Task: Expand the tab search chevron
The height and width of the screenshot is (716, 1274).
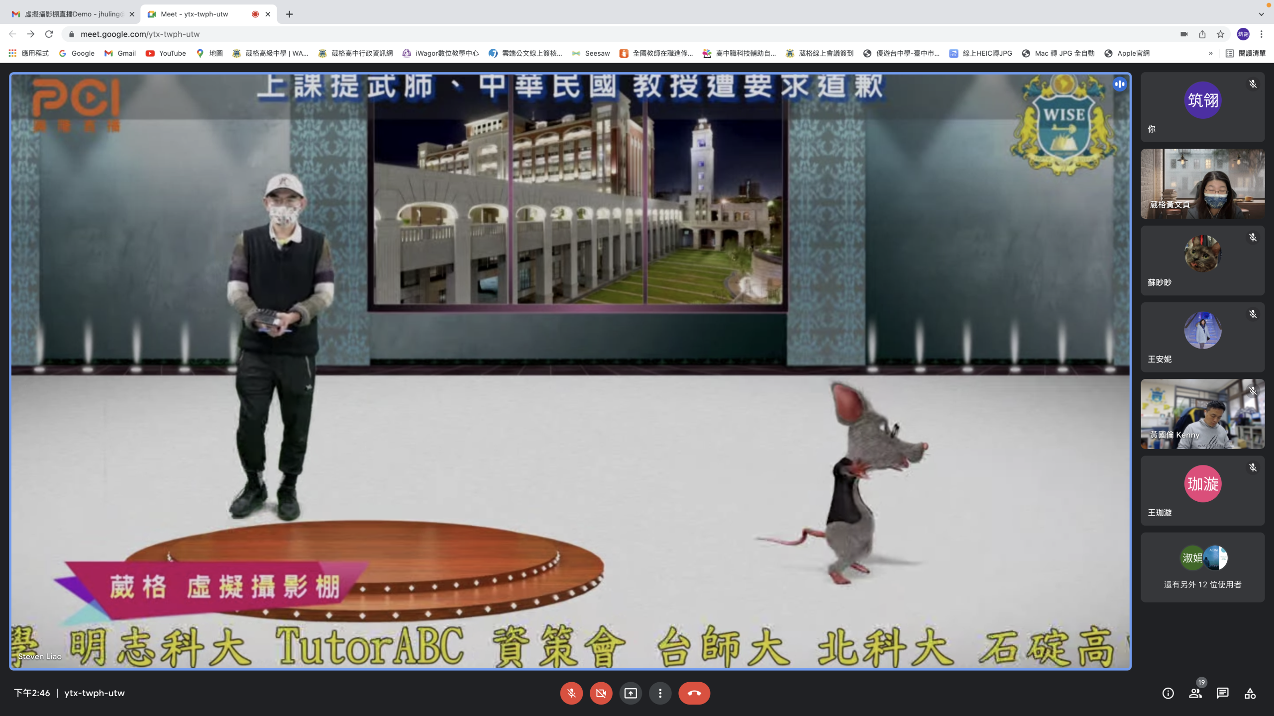Action: [x=1261, y=14]
